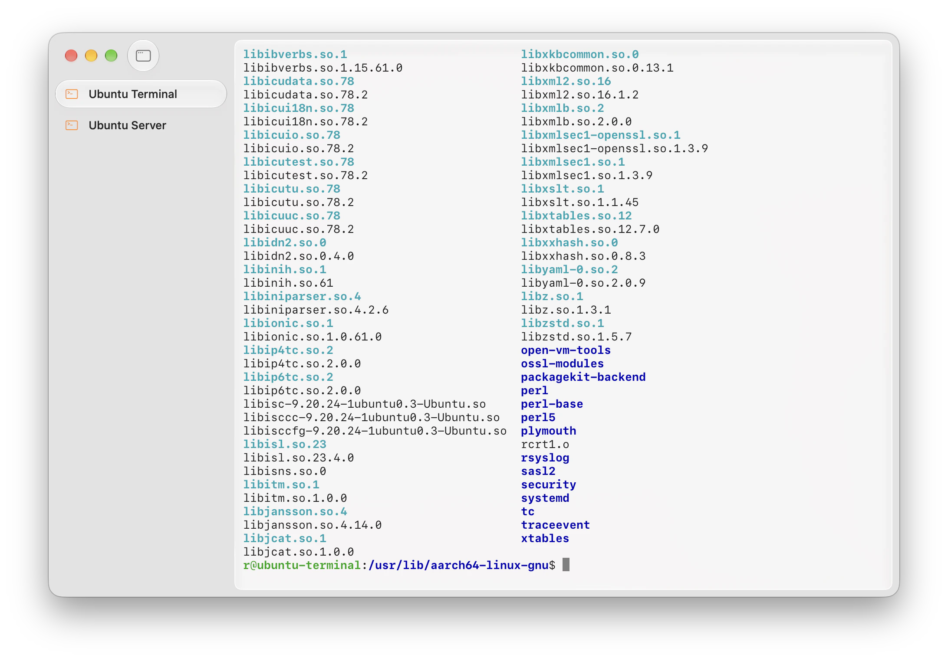
Task: Click the packagekit-backend directory name
Action: click(x=583, y=377)
